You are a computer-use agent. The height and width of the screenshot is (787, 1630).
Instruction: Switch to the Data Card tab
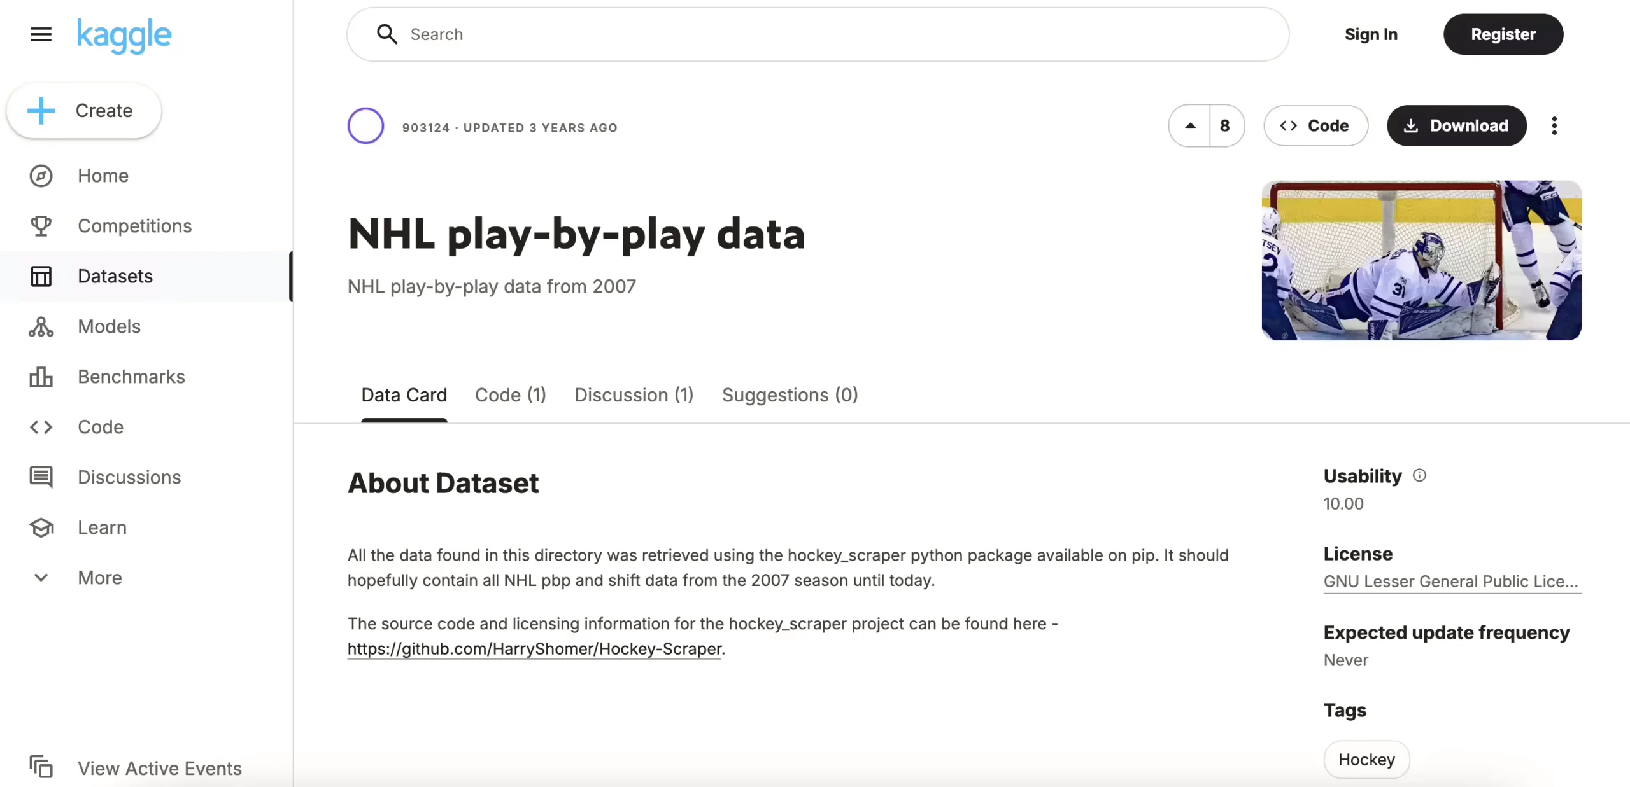404,395
